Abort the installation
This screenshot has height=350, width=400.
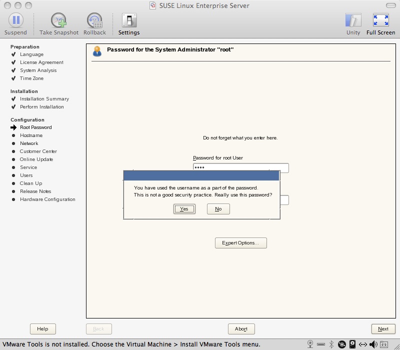click(241, 329)
